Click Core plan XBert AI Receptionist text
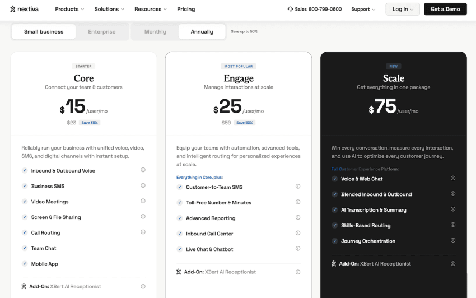Screen dimensions: 476x298 click(x=75, y=286)
